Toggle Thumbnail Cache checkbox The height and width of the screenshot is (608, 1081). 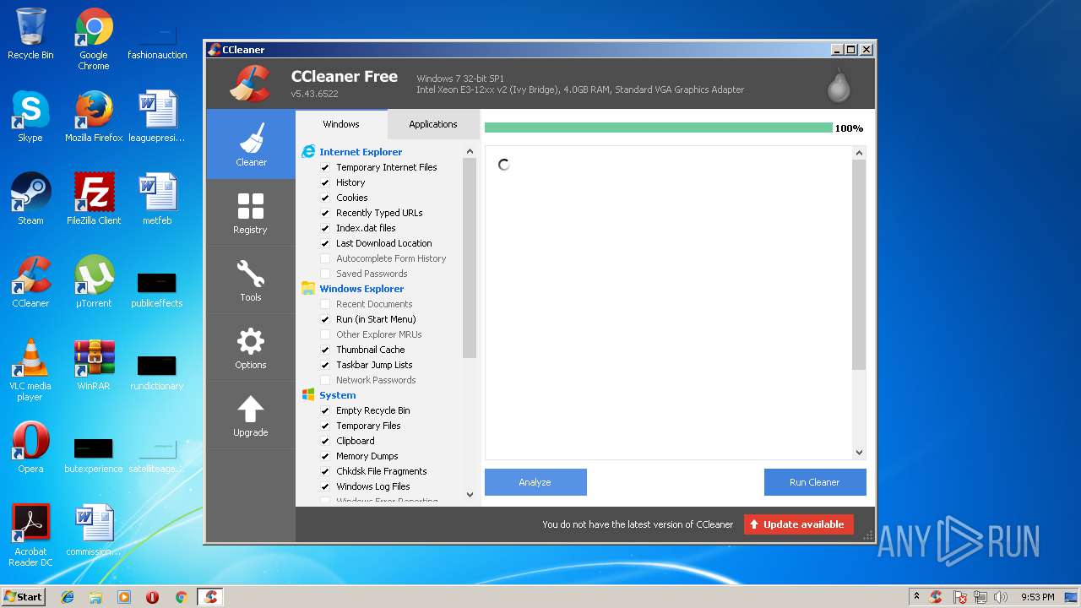325,350
